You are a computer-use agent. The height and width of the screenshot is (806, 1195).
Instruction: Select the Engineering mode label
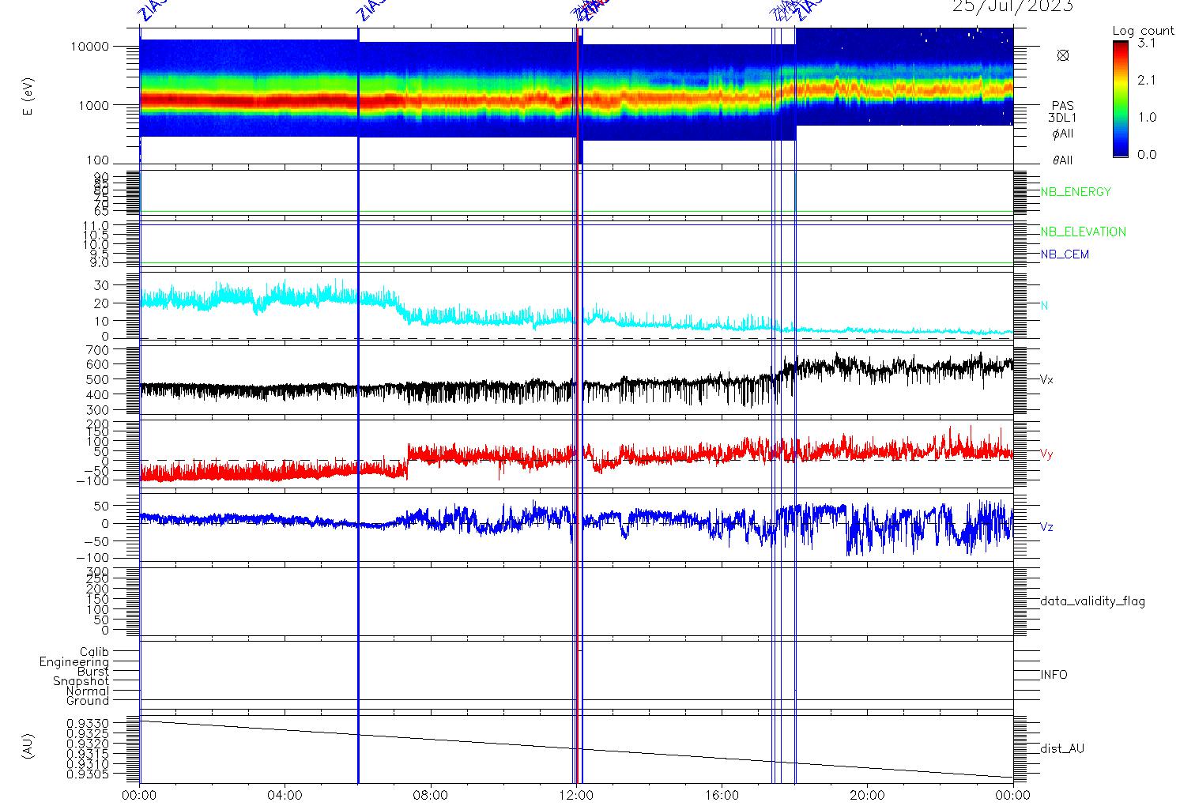[74, 662]
